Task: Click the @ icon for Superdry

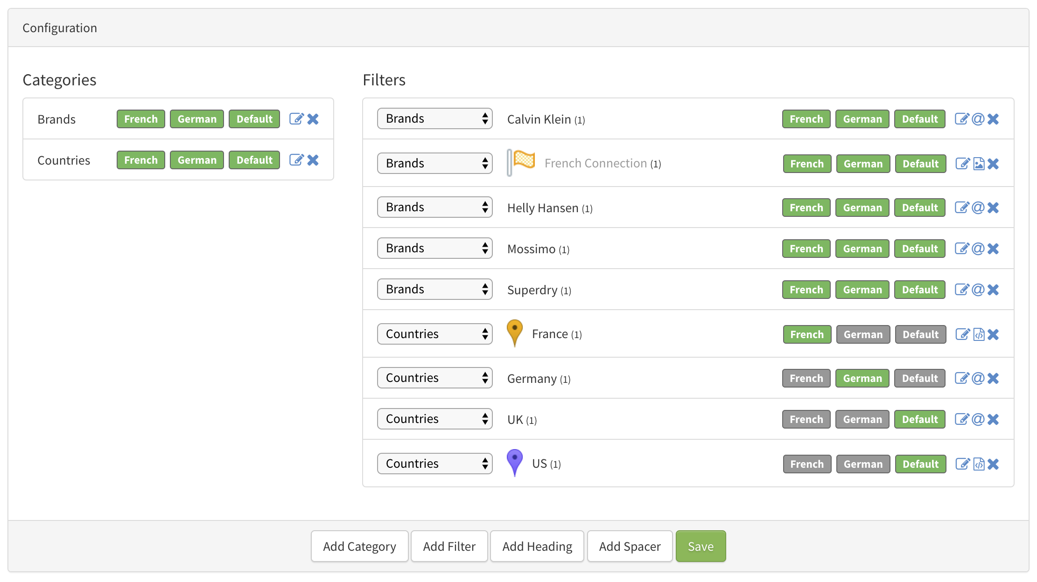Action: tap(978, 290)
